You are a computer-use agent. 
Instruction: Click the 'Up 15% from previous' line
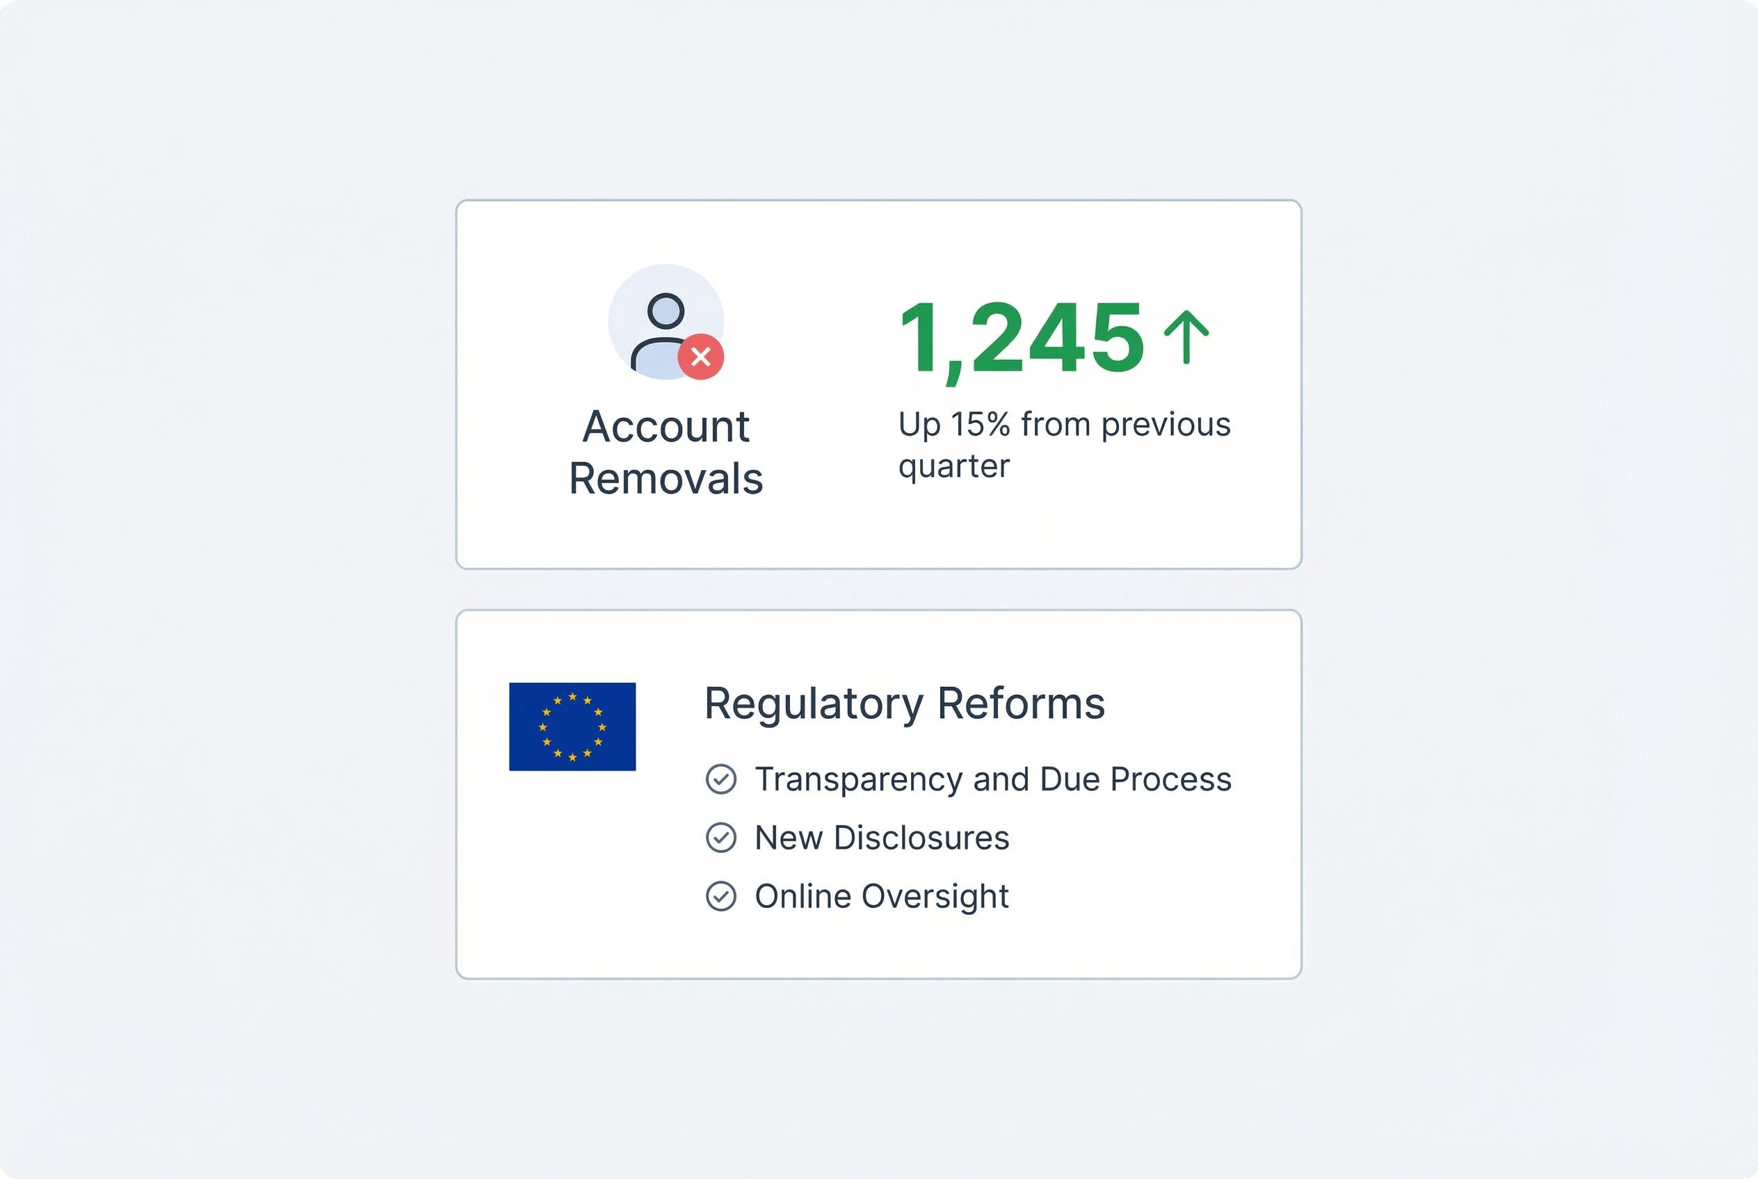tap(1064, 425)
